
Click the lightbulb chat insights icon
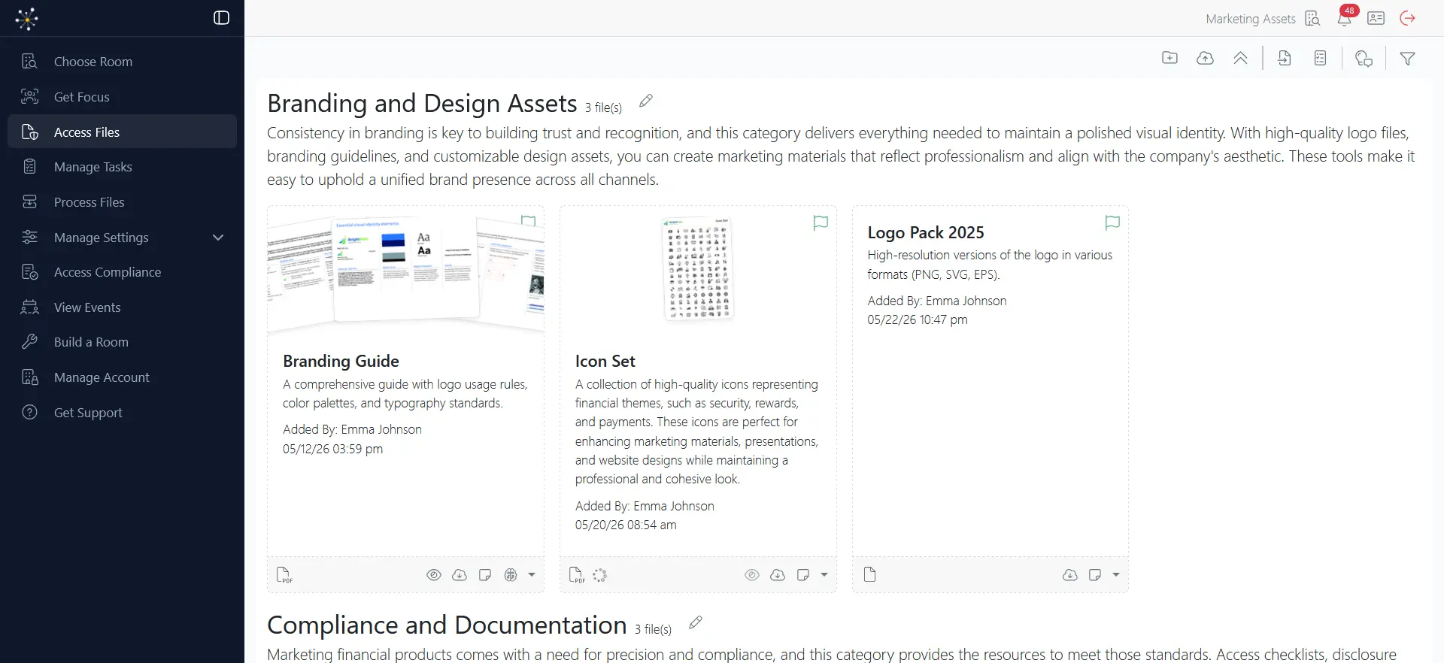[1364, 59]
